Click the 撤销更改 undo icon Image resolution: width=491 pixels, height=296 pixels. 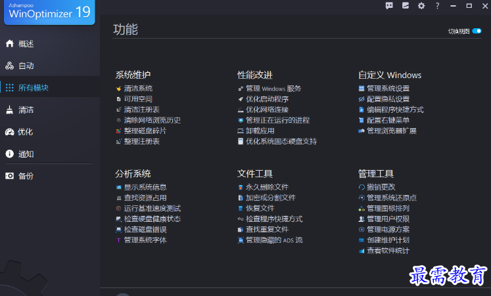pyautogui.click(x=362, y=187)
